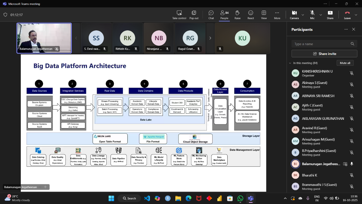Viewport: 362px width, 204px height.
Task: Click the Raise hand icon
Action: tap(237, 15)
